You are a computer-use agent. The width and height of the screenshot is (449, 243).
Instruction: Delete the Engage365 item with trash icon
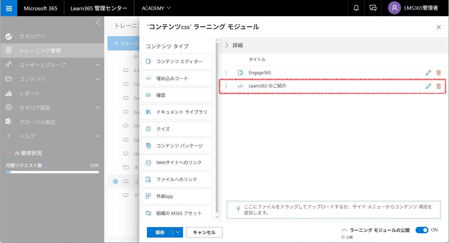(438, 73)
